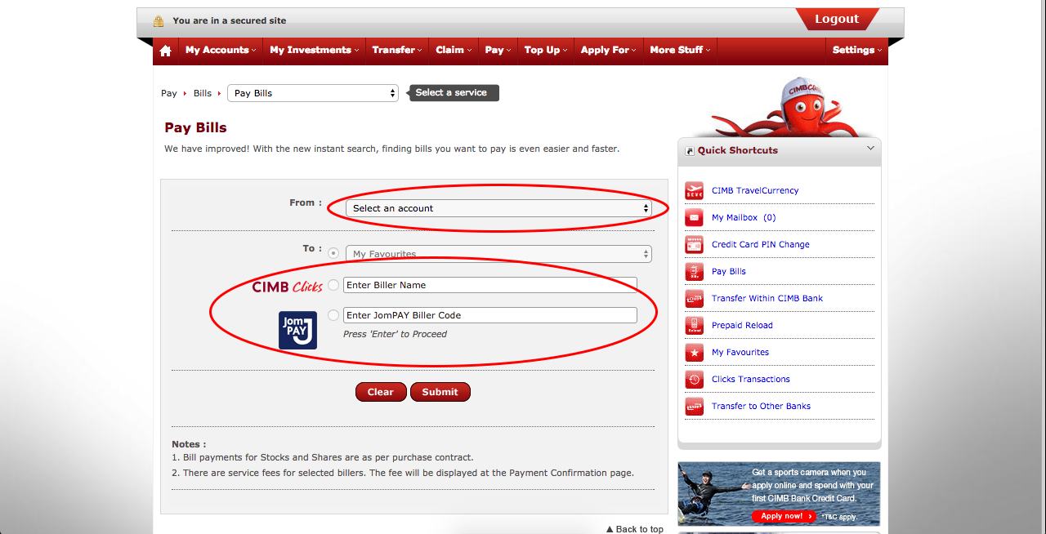Viewport: 1046px width, 534px height.
Task: Select the My Favourites radio button
Action: [x=333, y=254]
